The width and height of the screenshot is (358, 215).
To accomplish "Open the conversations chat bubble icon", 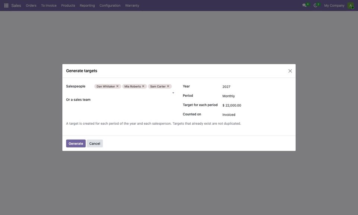I will click(x=304, y=5).
